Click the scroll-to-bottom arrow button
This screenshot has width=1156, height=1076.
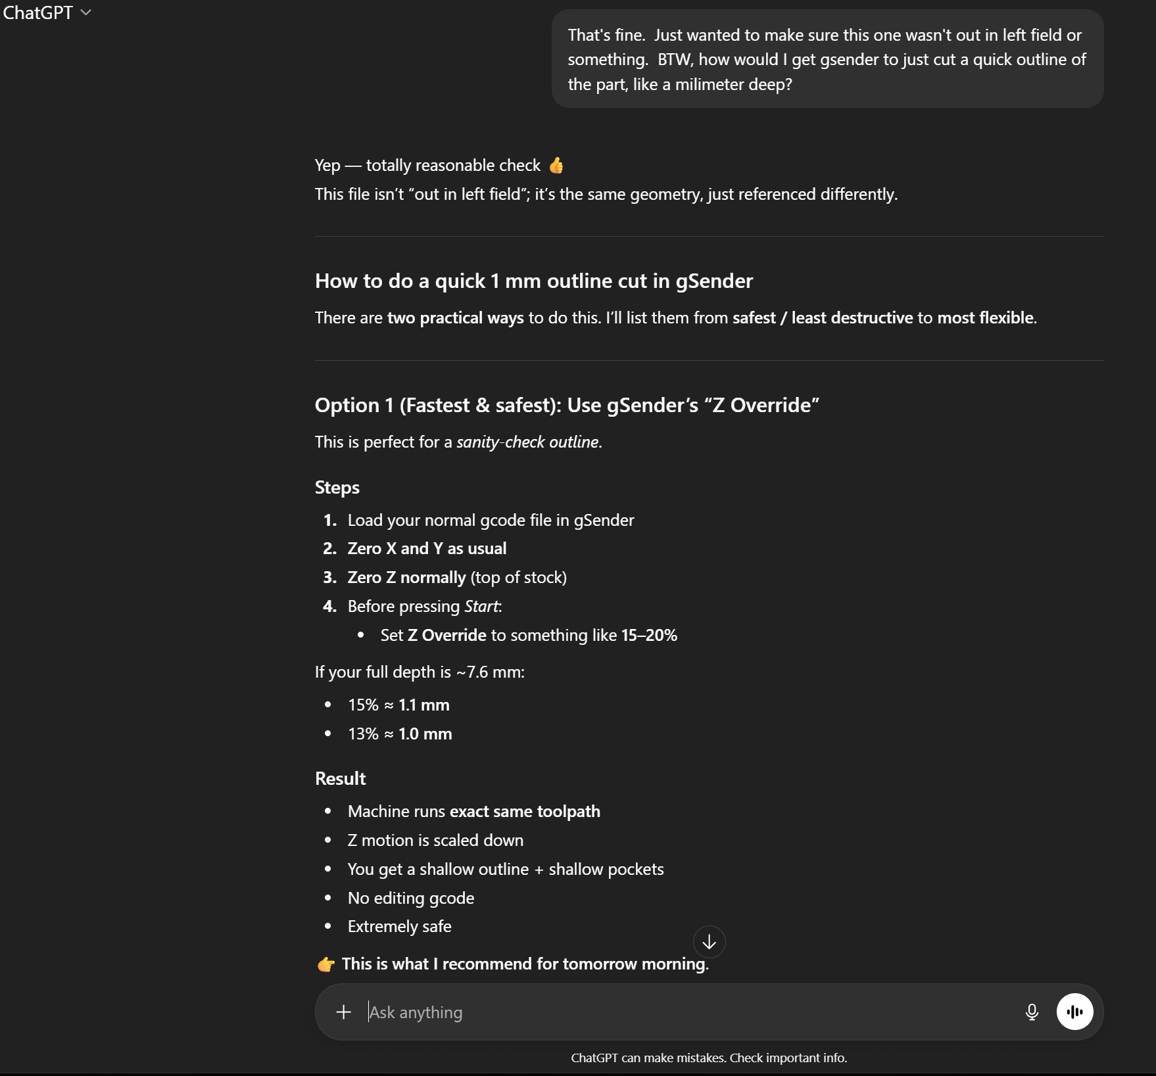click(709, 943)
